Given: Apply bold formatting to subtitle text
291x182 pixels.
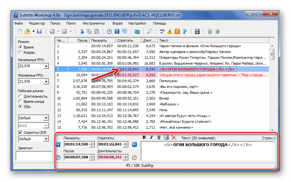Looking at the screenshot, I should coord(145,137).
